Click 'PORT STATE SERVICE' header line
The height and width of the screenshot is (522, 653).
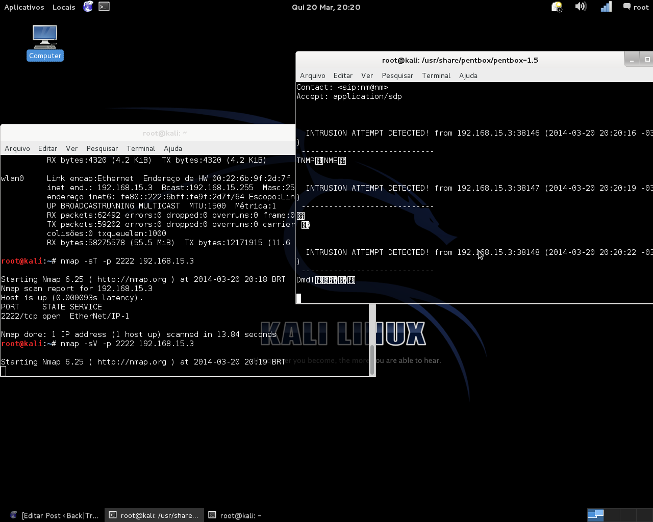tap(52, 307)
